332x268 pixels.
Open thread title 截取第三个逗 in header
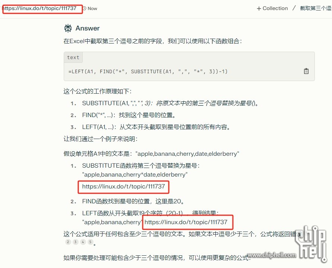316,9
